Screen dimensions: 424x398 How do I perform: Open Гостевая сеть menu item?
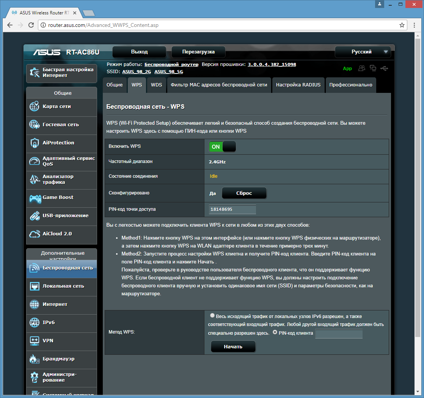coord(62,125)
